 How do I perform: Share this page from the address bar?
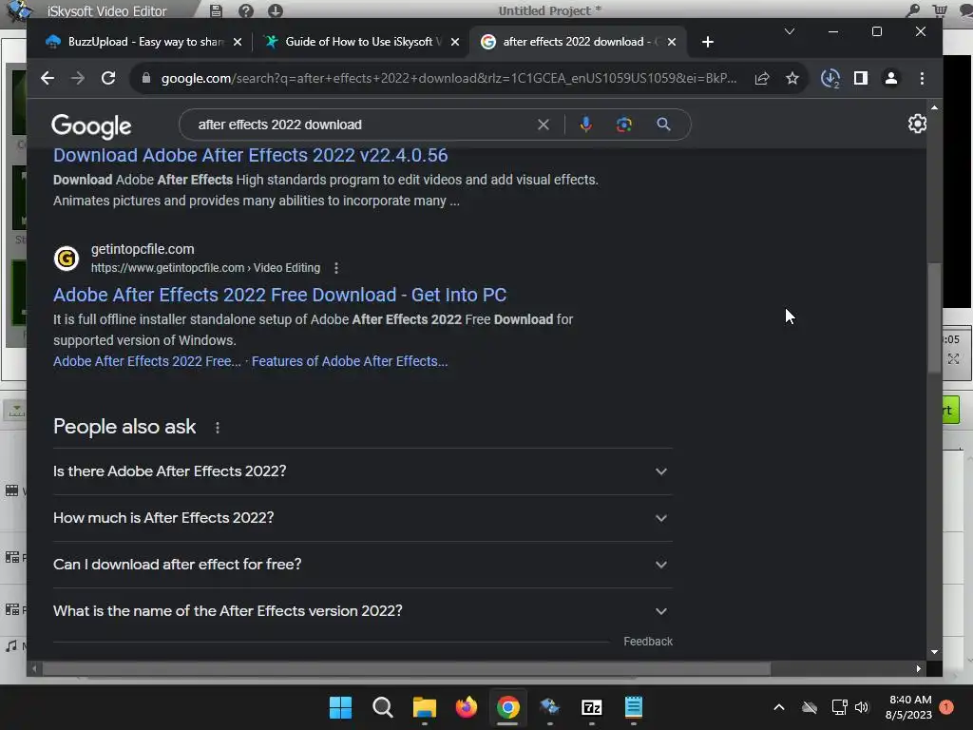[x=762, y=78]
